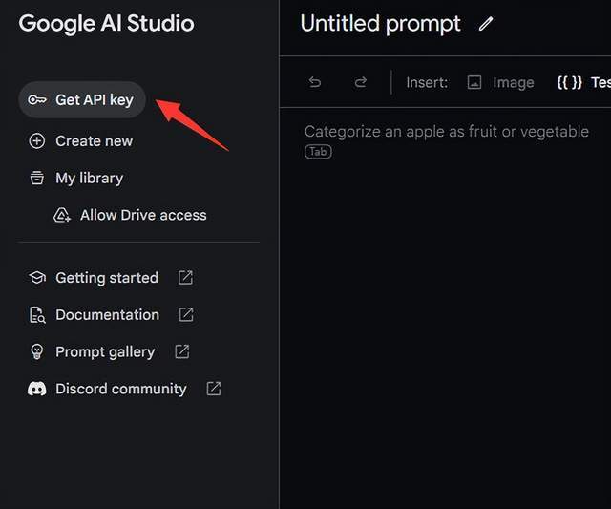Screen dimensions: 611x509
Task: Click the Untitled prompt title
Action: 380,24
